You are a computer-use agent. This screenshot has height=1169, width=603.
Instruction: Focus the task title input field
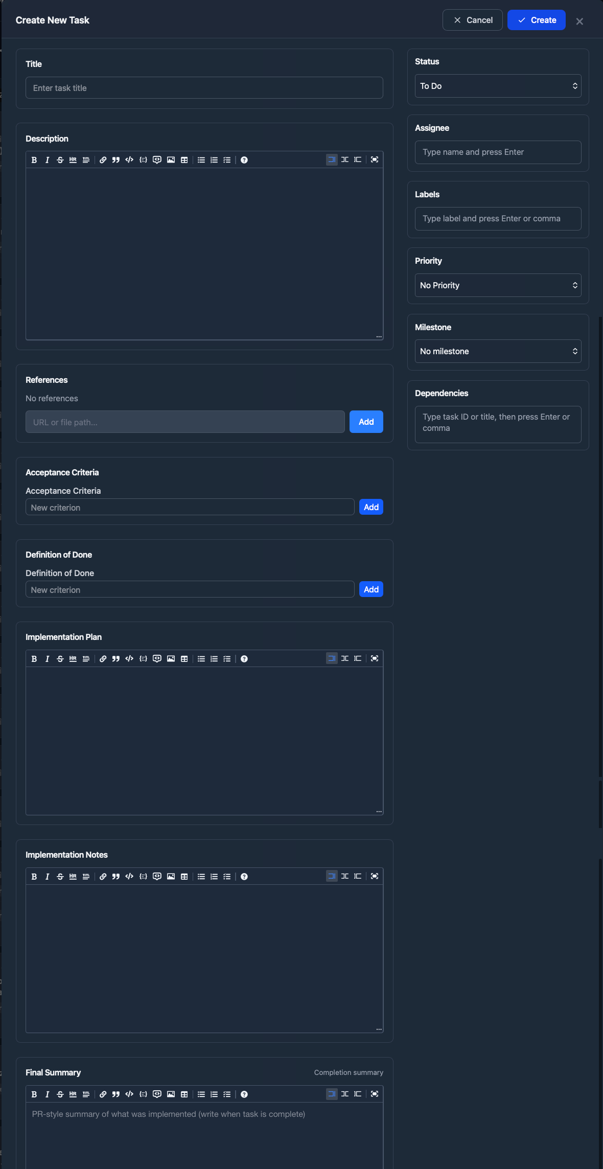coord(204,88)
